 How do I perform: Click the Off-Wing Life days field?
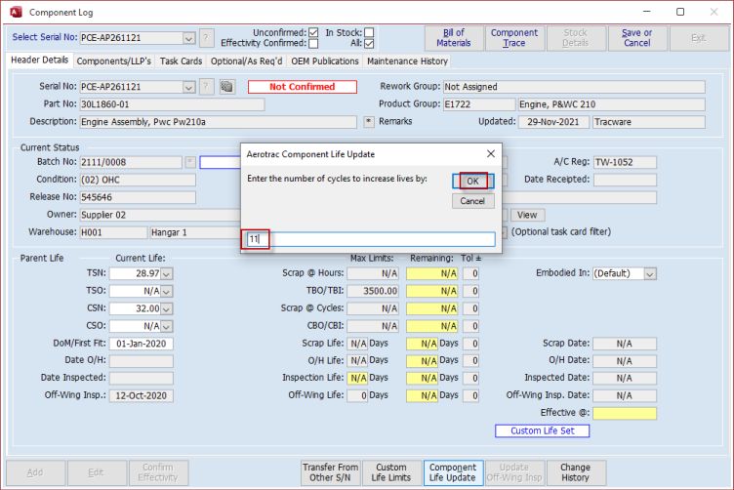(357, 396)
